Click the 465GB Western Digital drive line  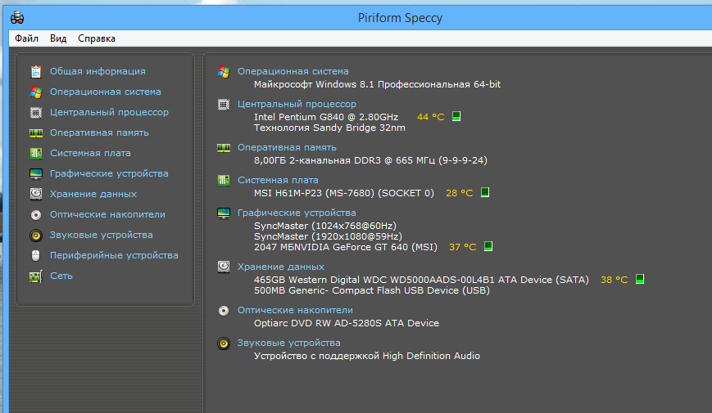(x=421, y=280)
